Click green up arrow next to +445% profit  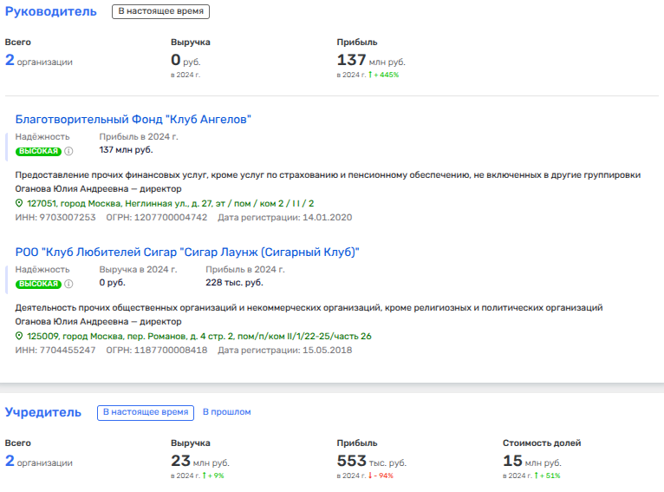[x=370, y=75]
